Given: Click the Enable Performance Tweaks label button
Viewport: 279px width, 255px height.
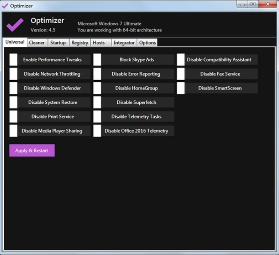Looking at the screenshot, I should tap(54, 59).
